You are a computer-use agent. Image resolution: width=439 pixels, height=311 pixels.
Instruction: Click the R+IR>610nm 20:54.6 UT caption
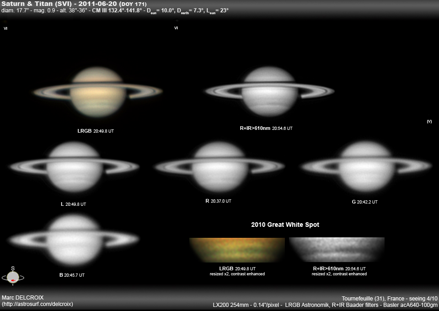point(266,128)
